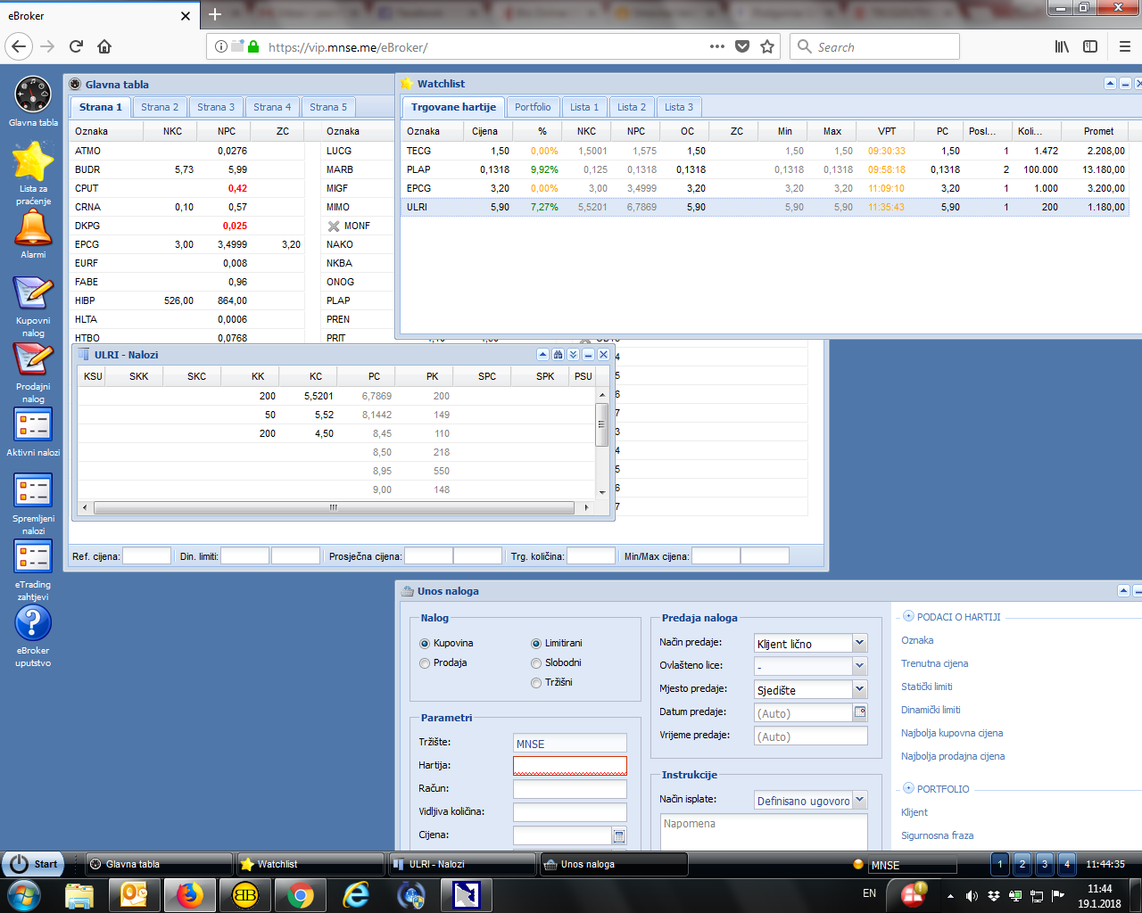Open Mjesto predaje dropdown
1142x913 pixels.
point(859,689)
